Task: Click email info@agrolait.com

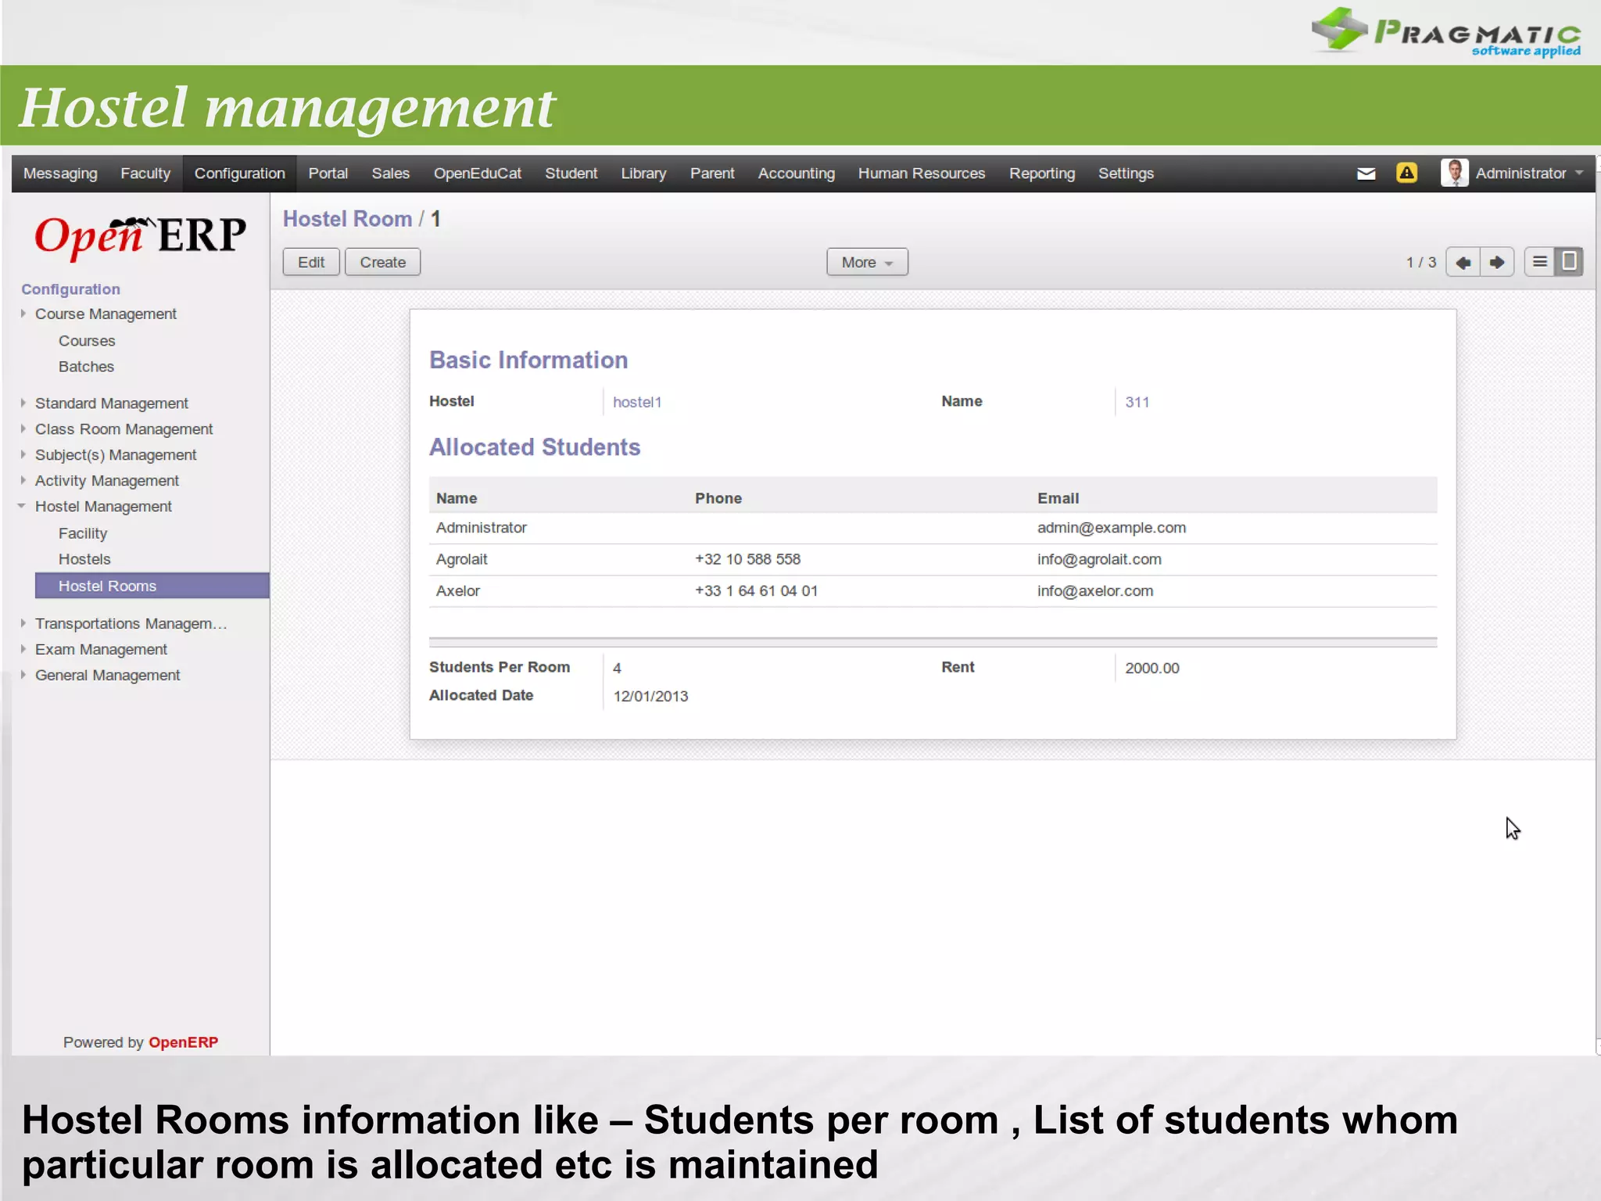Action: click(x=1099, y=559)
